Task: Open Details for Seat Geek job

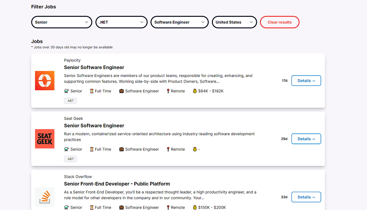Action: [x=306, y=139]
